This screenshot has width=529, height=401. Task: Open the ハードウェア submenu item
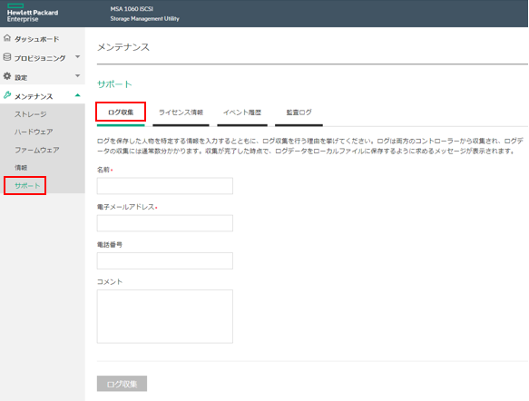tap(34, 132)
